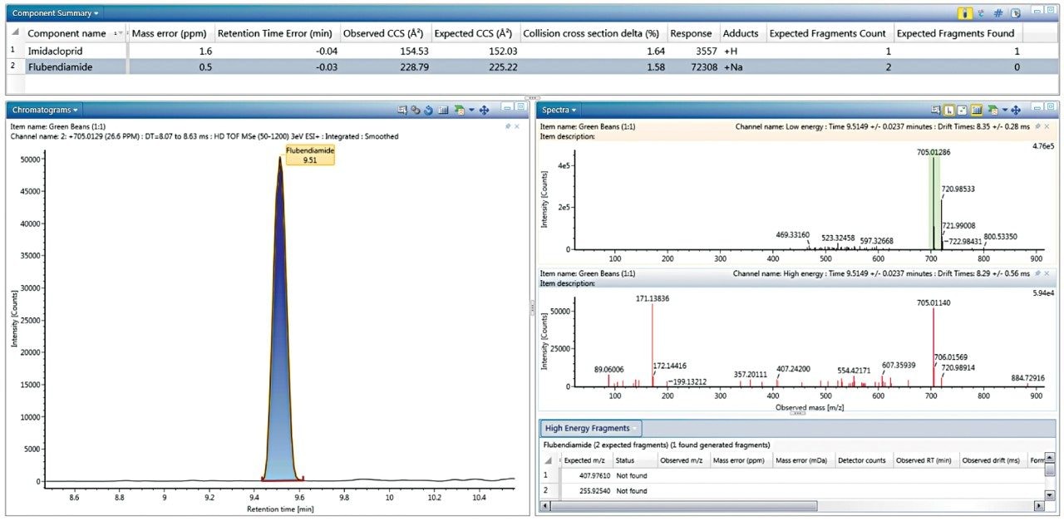Click the annotation list icon in Chromatograms toolbar
1064x521 pixels.
pyautogui.click(x=402, y=110)
